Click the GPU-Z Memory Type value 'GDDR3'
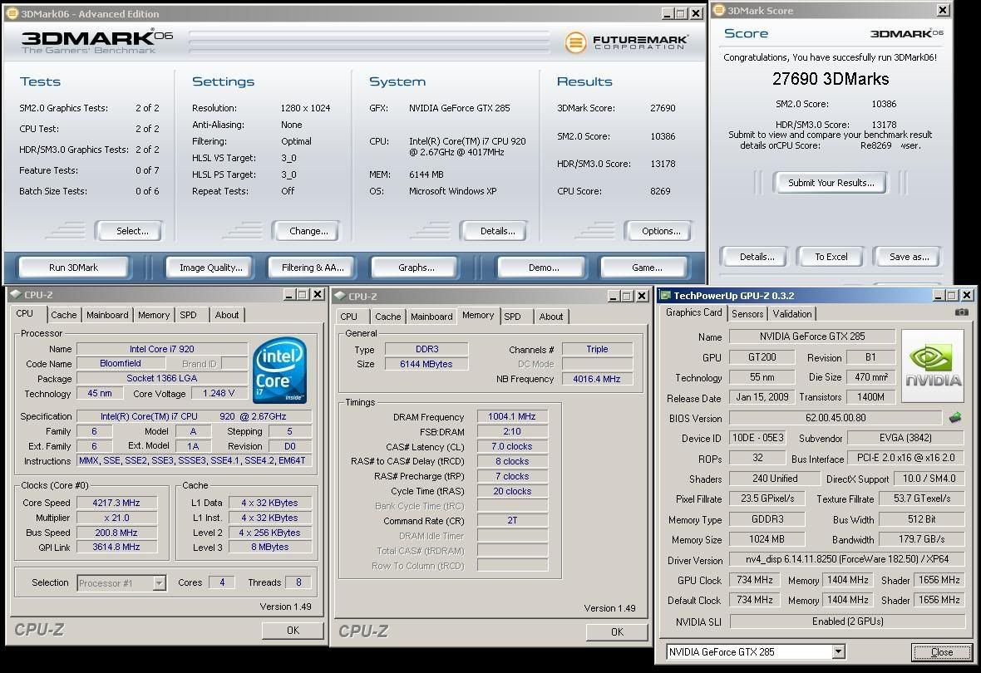981x673 pixels. pyautogui.click(x=767, y=519)
